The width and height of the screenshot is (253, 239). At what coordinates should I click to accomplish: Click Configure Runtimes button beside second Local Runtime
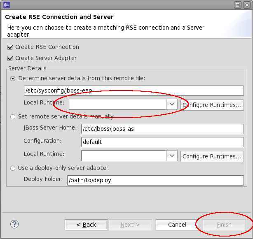(x=212, y=156)
